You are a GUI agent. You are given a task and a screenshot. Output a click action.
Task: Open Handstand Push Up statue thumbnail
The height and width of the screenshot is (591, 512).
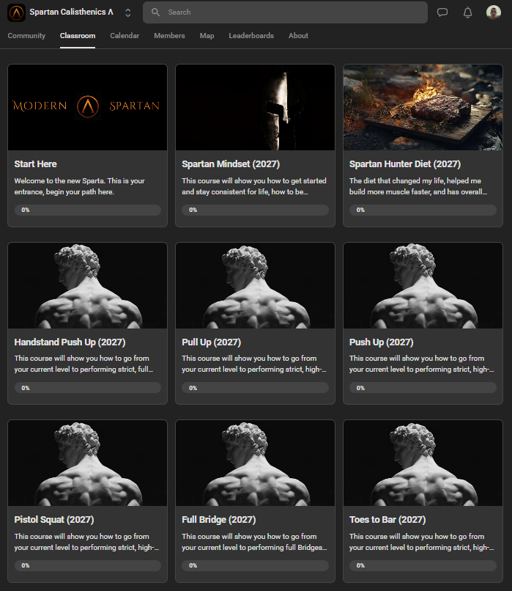click(x=87, y=285)
